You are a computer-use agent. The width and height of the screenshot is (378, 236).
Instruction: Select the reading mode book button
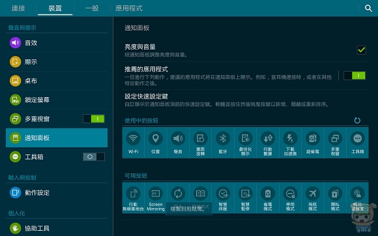click(x=200, y=198)
